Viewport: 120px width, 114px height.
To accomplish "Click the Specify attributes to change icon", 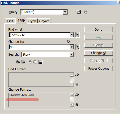I will pos(77,95).
